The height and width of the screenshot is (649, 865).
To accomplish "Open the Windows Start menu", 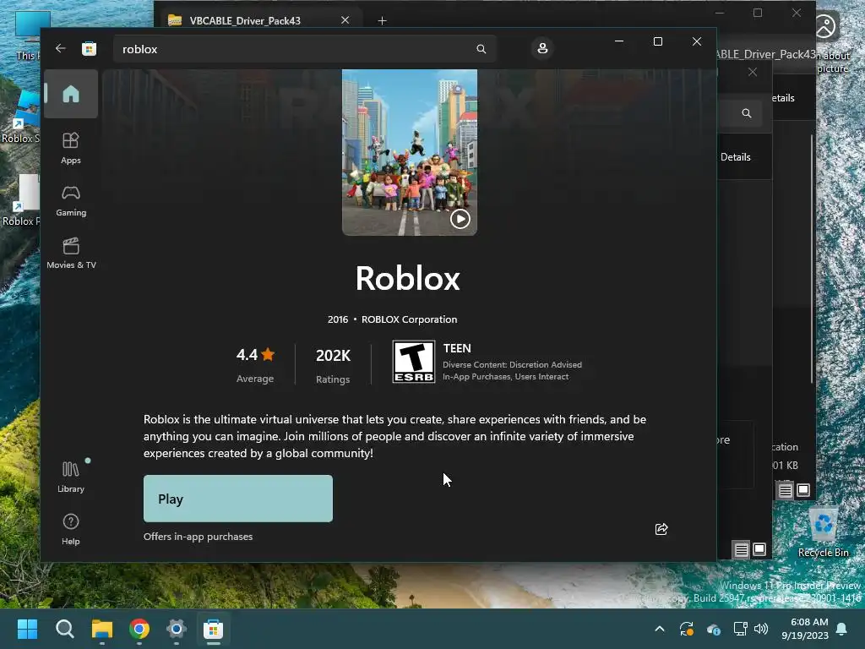I will (x=27, y=629).
